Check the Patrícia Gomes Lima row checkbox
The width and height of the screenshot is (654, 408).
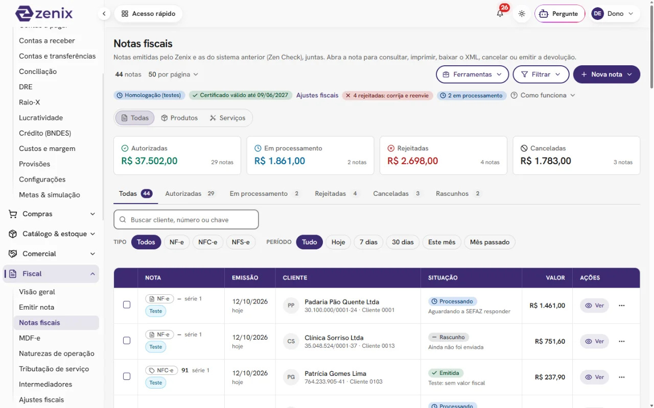click(x=127, y=376)
